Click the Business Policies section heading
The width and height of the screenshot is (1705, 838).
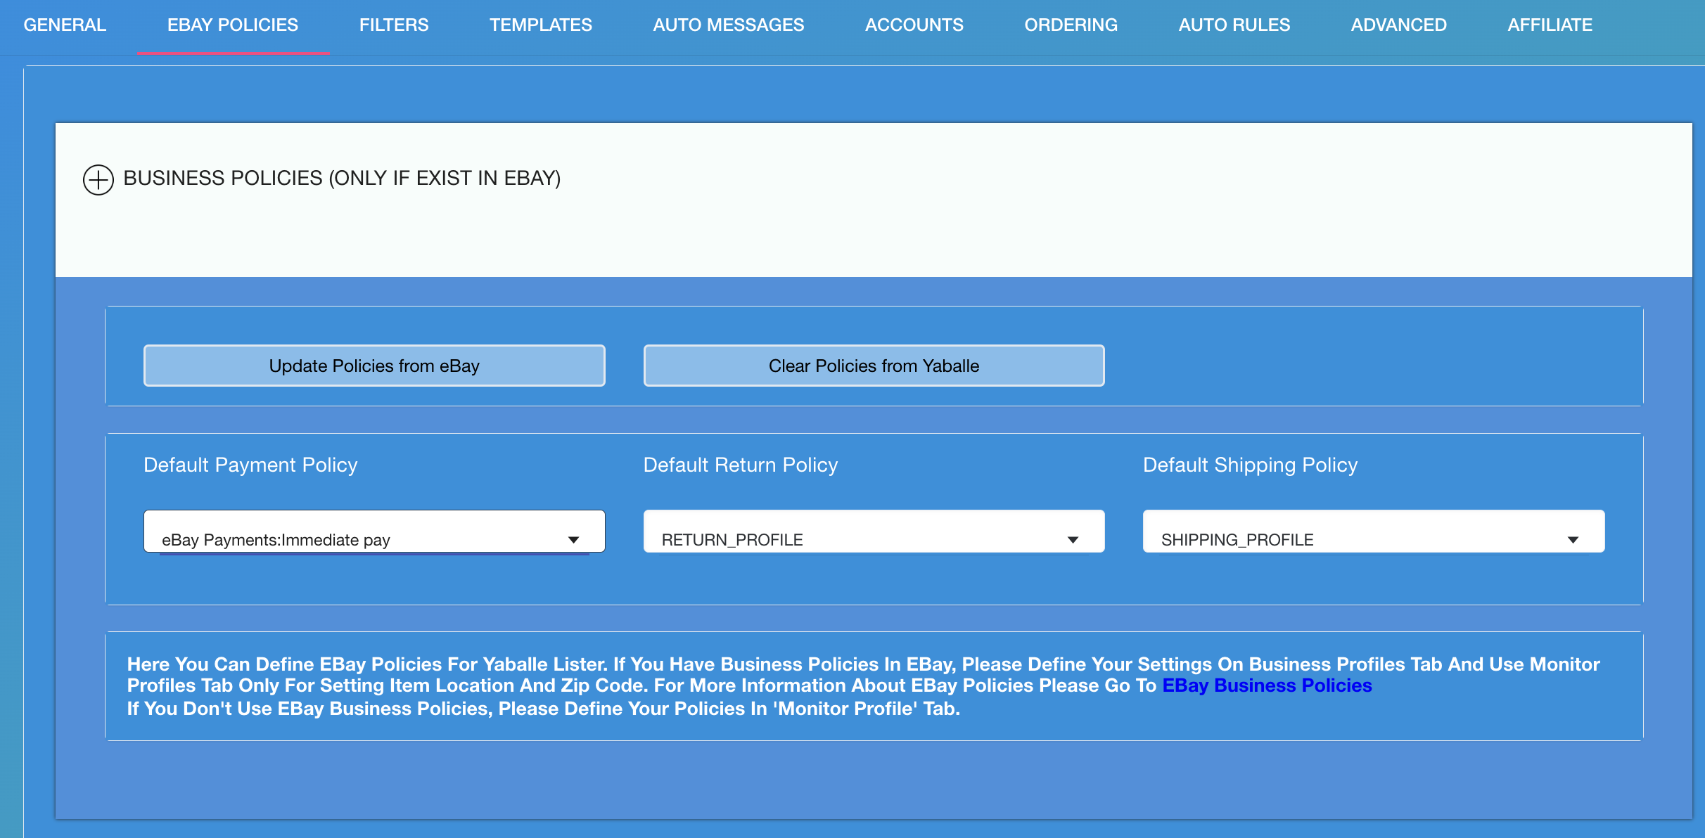[342, 179]
